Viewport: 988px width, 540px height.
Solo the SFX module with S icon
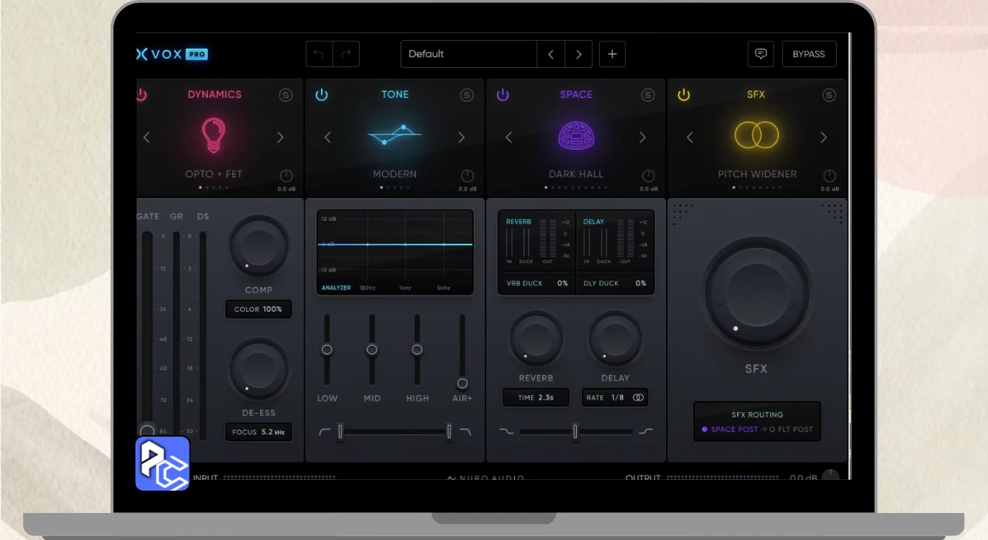(x=829, y=95)
